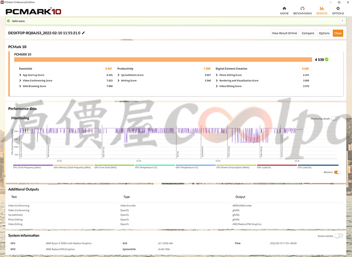The width and height of the screenshot is (352, 257).
Task: Click the Photo Editing row in Additional Outputs
Action: pos(15,219)
